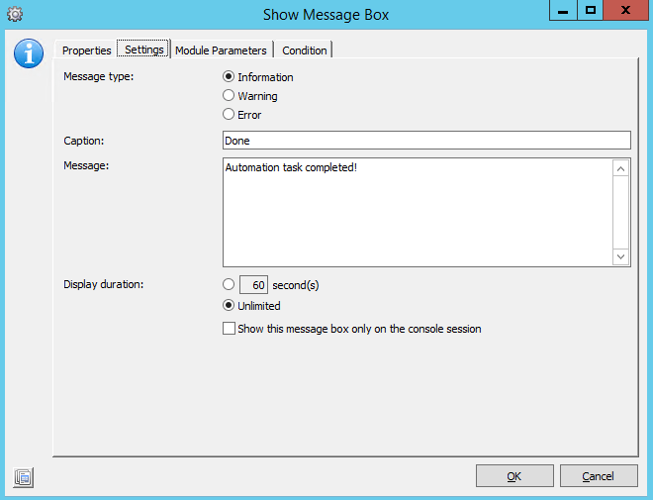Viewport: 653px width, 500px height.
Task: Click the gear icon in title bar
Action: point(15,14)
